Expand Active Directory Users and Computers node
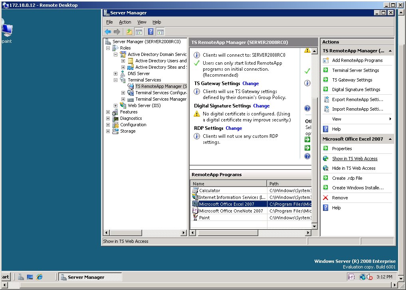406x290 pixels. coord(123,61)
